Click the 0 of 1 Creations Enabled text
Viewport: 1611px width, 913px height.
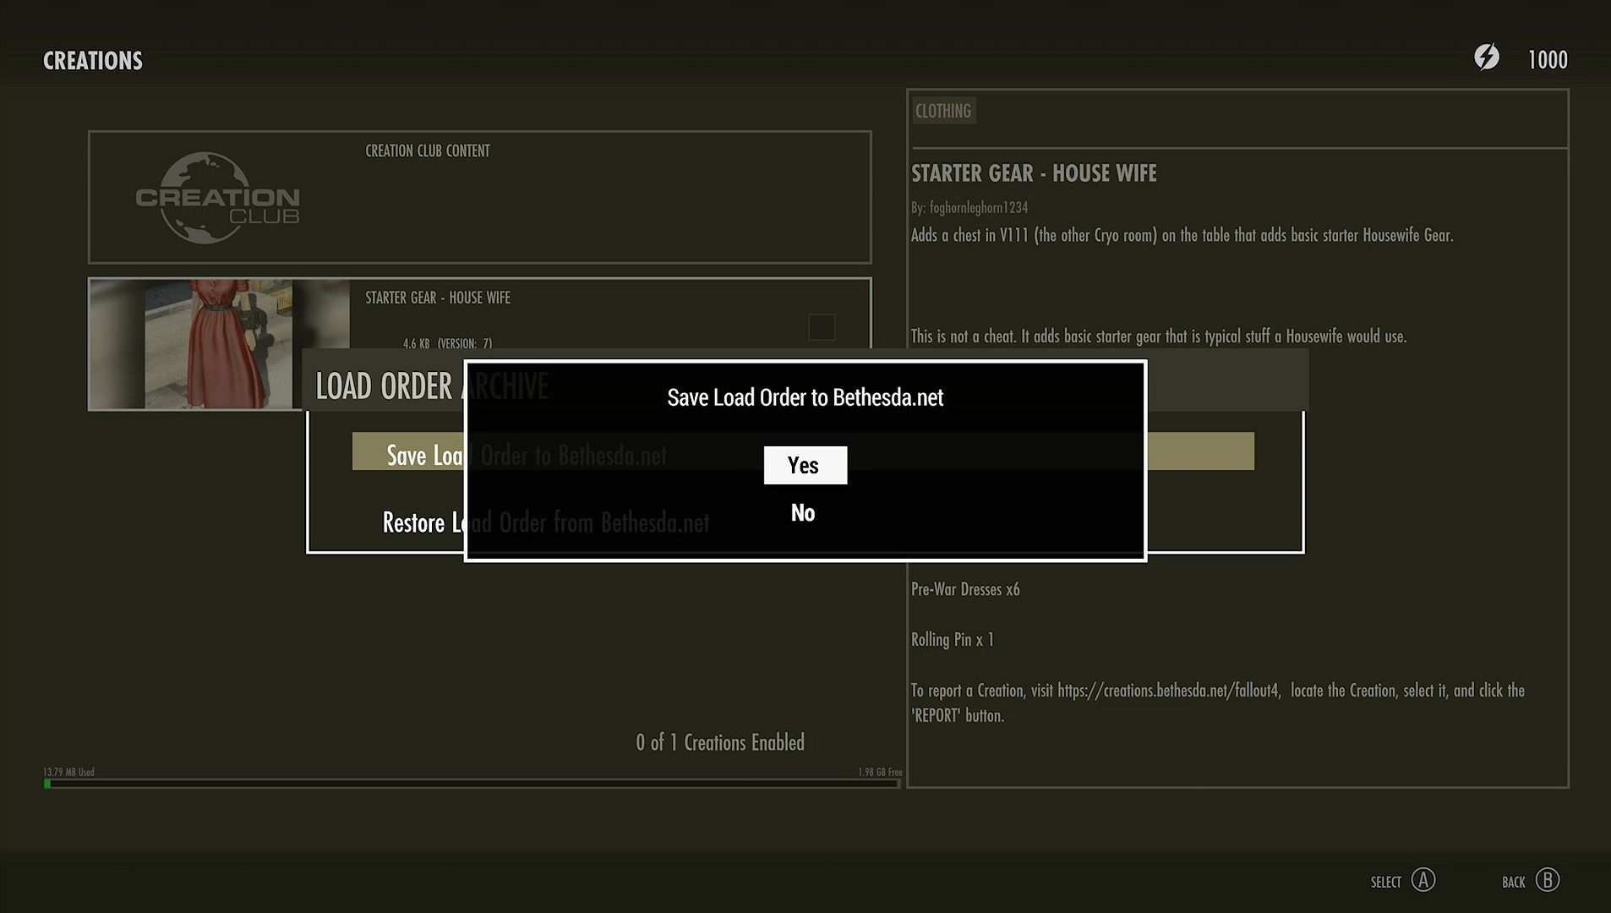coord(719,742)
